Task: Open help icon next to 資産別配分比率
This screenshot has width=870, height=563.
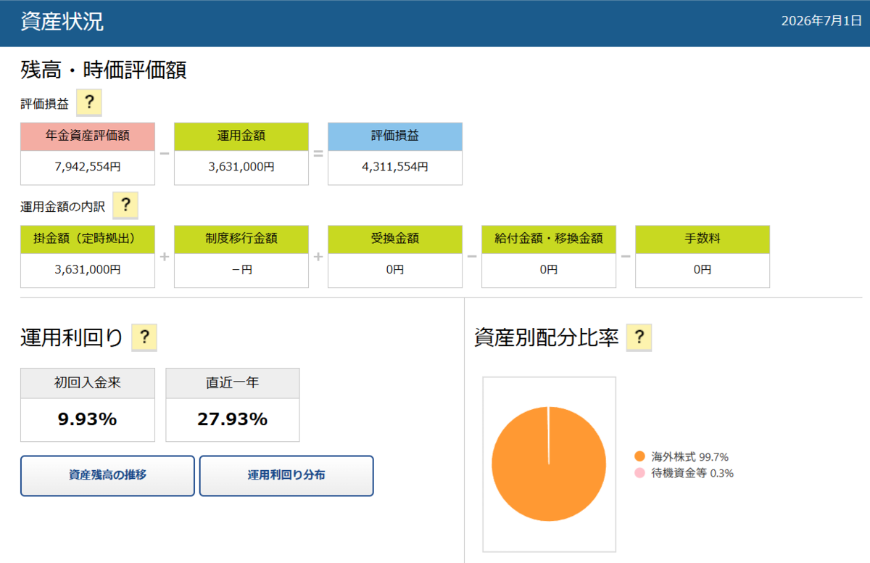Action: coord(639,337)
